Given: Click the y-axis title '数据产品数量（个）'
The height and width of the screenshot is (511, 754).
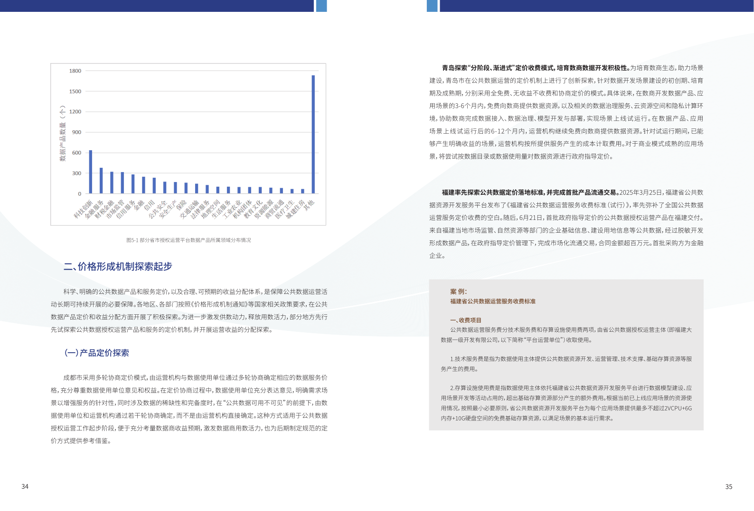Looking at the screenshot, I should pyautogui.click(x=62, y=134).
